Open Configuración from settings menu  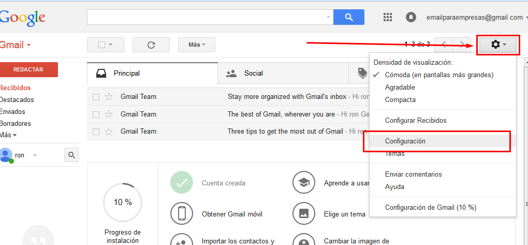(x=443, y=141)
